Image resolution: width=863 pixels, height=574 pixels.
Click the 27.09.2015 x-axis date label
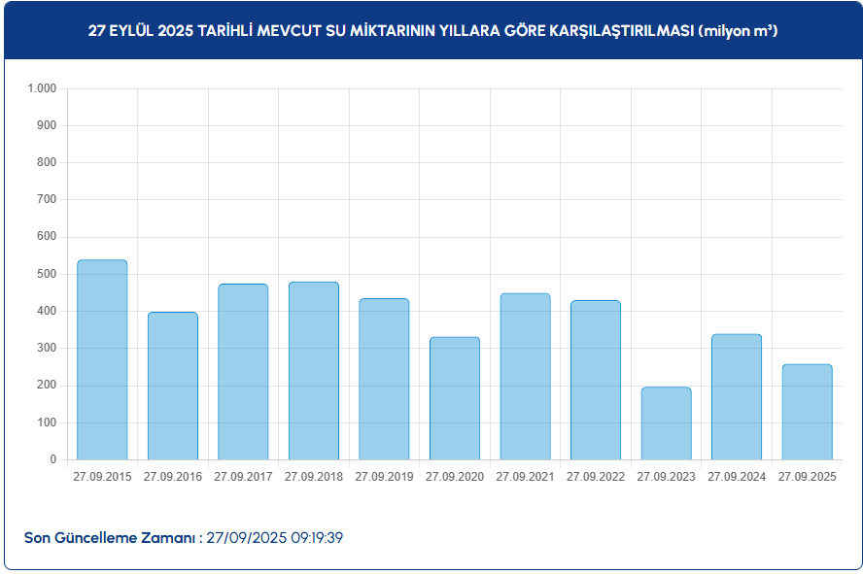pyautogui.click(x=102, y=477)
